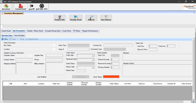The width and height of the screenshot is (196, 103).
Task: Click the Edit column header
Action: pyautogui.click(x=11, y=84)
